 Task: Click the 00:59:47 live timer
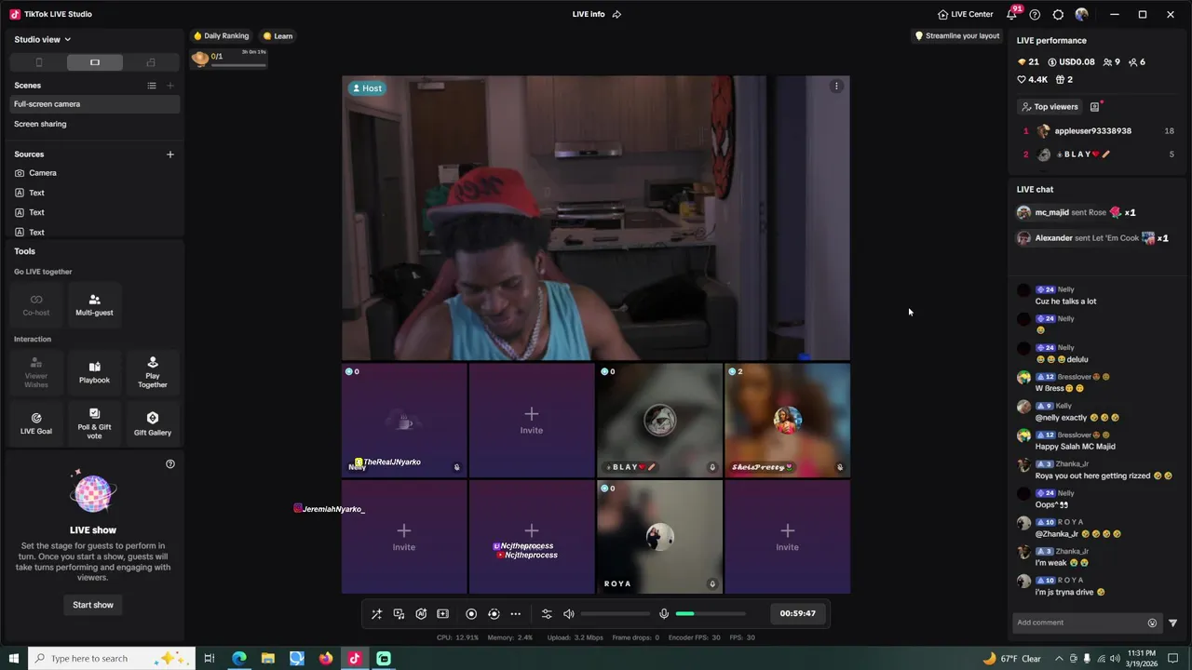[x=798, y=614]
